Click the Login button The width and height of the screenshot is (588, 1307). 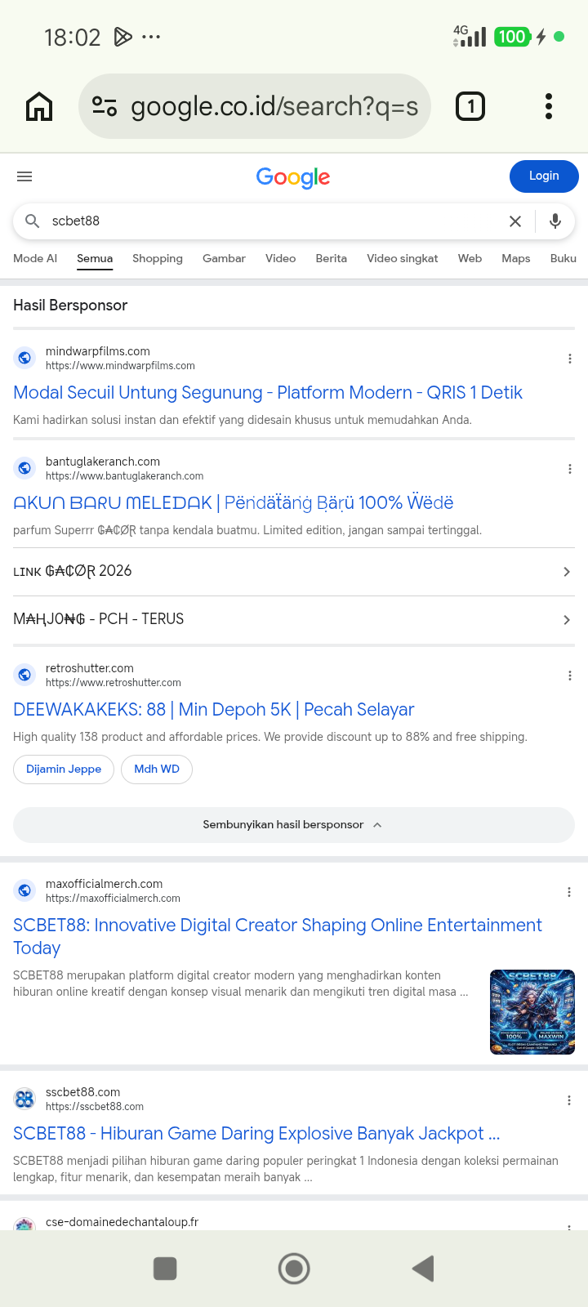[x=544, y=176]
